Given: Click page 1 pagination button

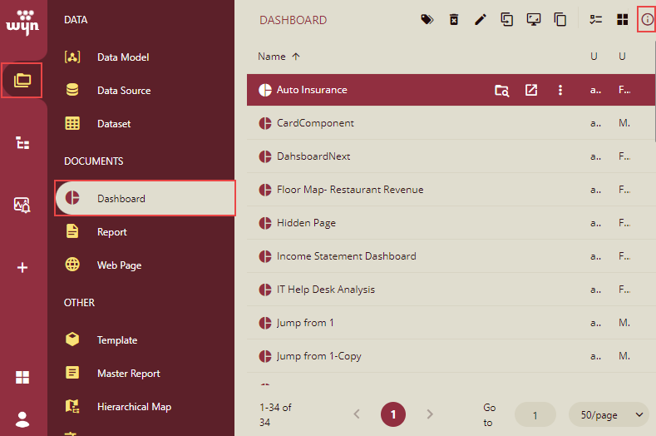Looking at the screenshot, I should (392, 414).
